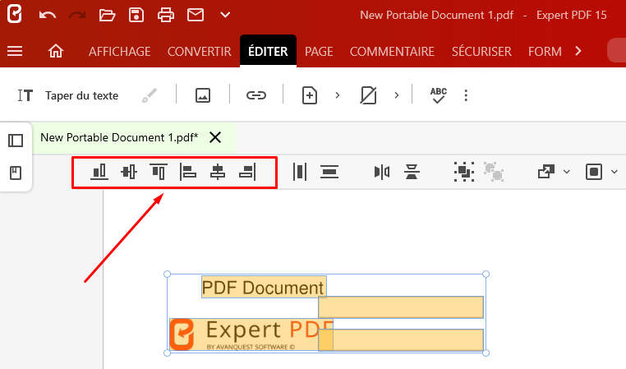The width and height of the screenshot is (626, 369).
Task: Toggle the side panel icon
Action: [x=16, y=141]
